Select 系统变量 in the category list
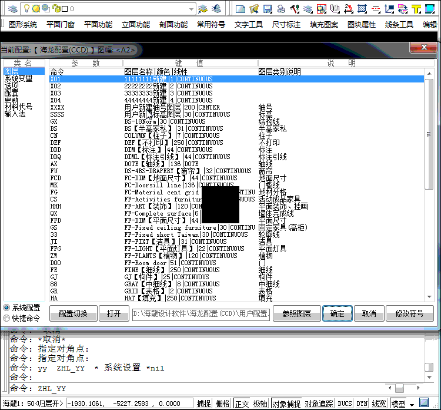Viewport: 441px width, 410px height. click(19, 78)
